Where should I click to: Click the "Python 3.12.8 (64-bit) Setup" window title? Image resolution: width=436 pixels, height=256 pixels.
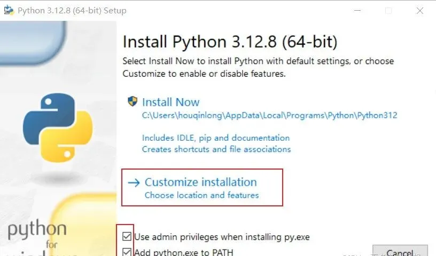pos(72,11)
